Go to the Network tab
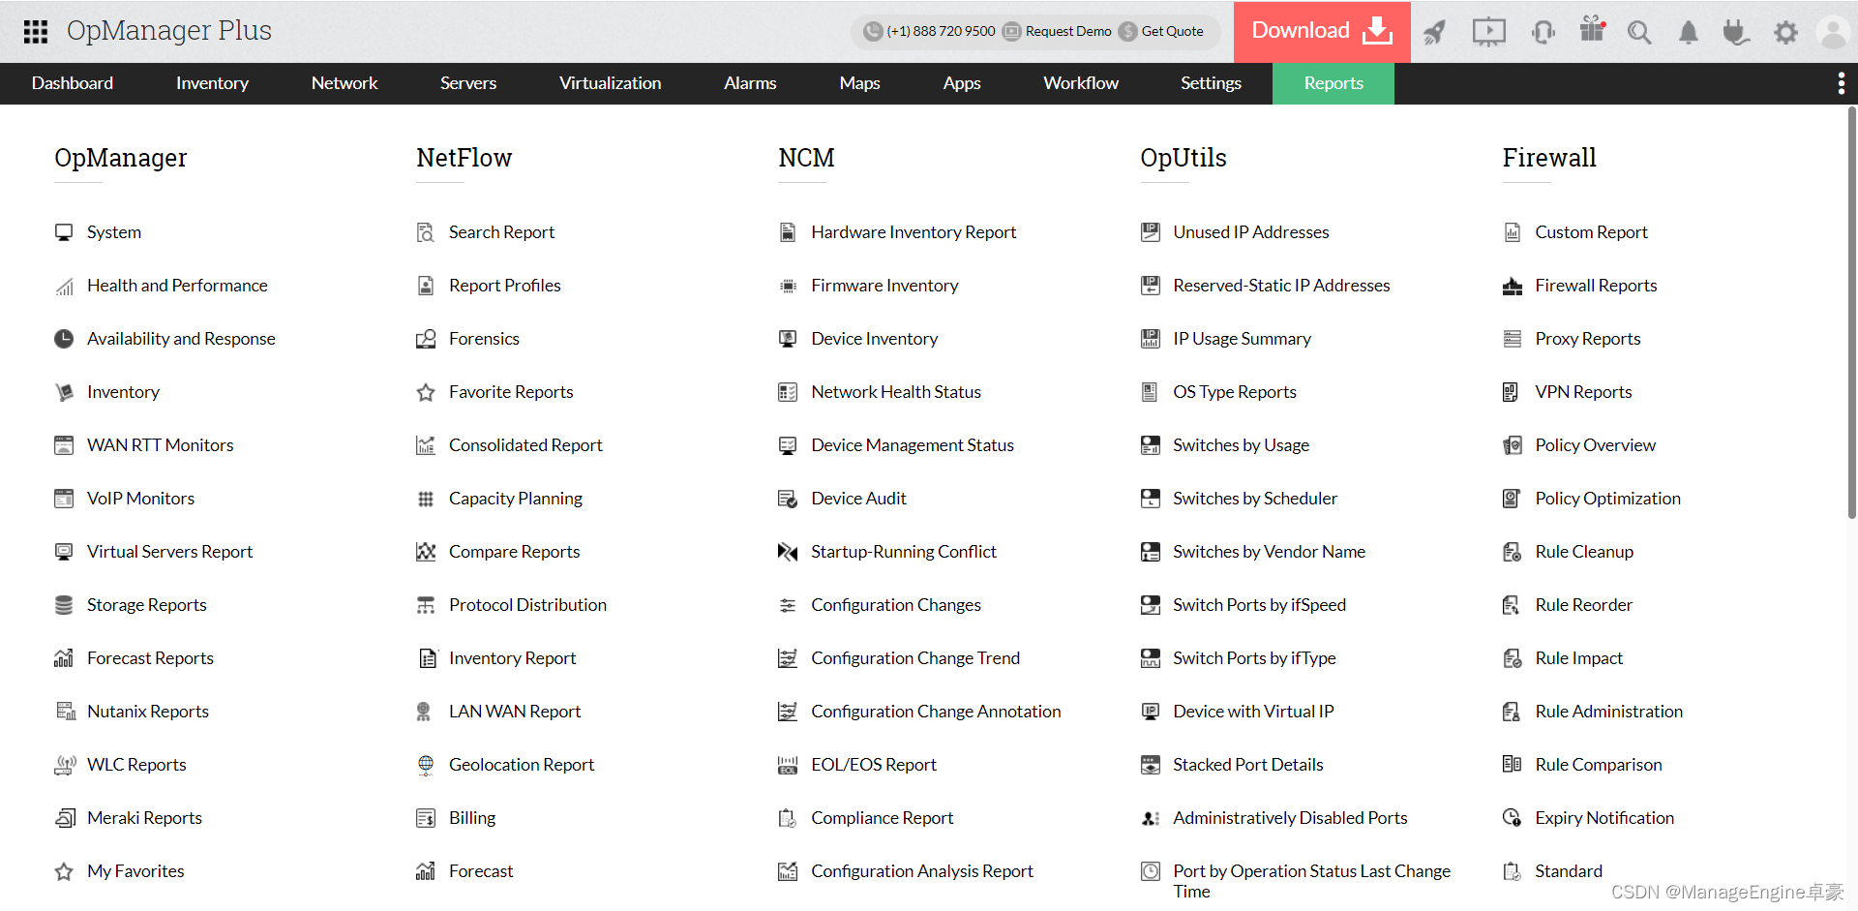Image resolution: width=1858 pixels, height=911 pixels. [x=345, y=83]
